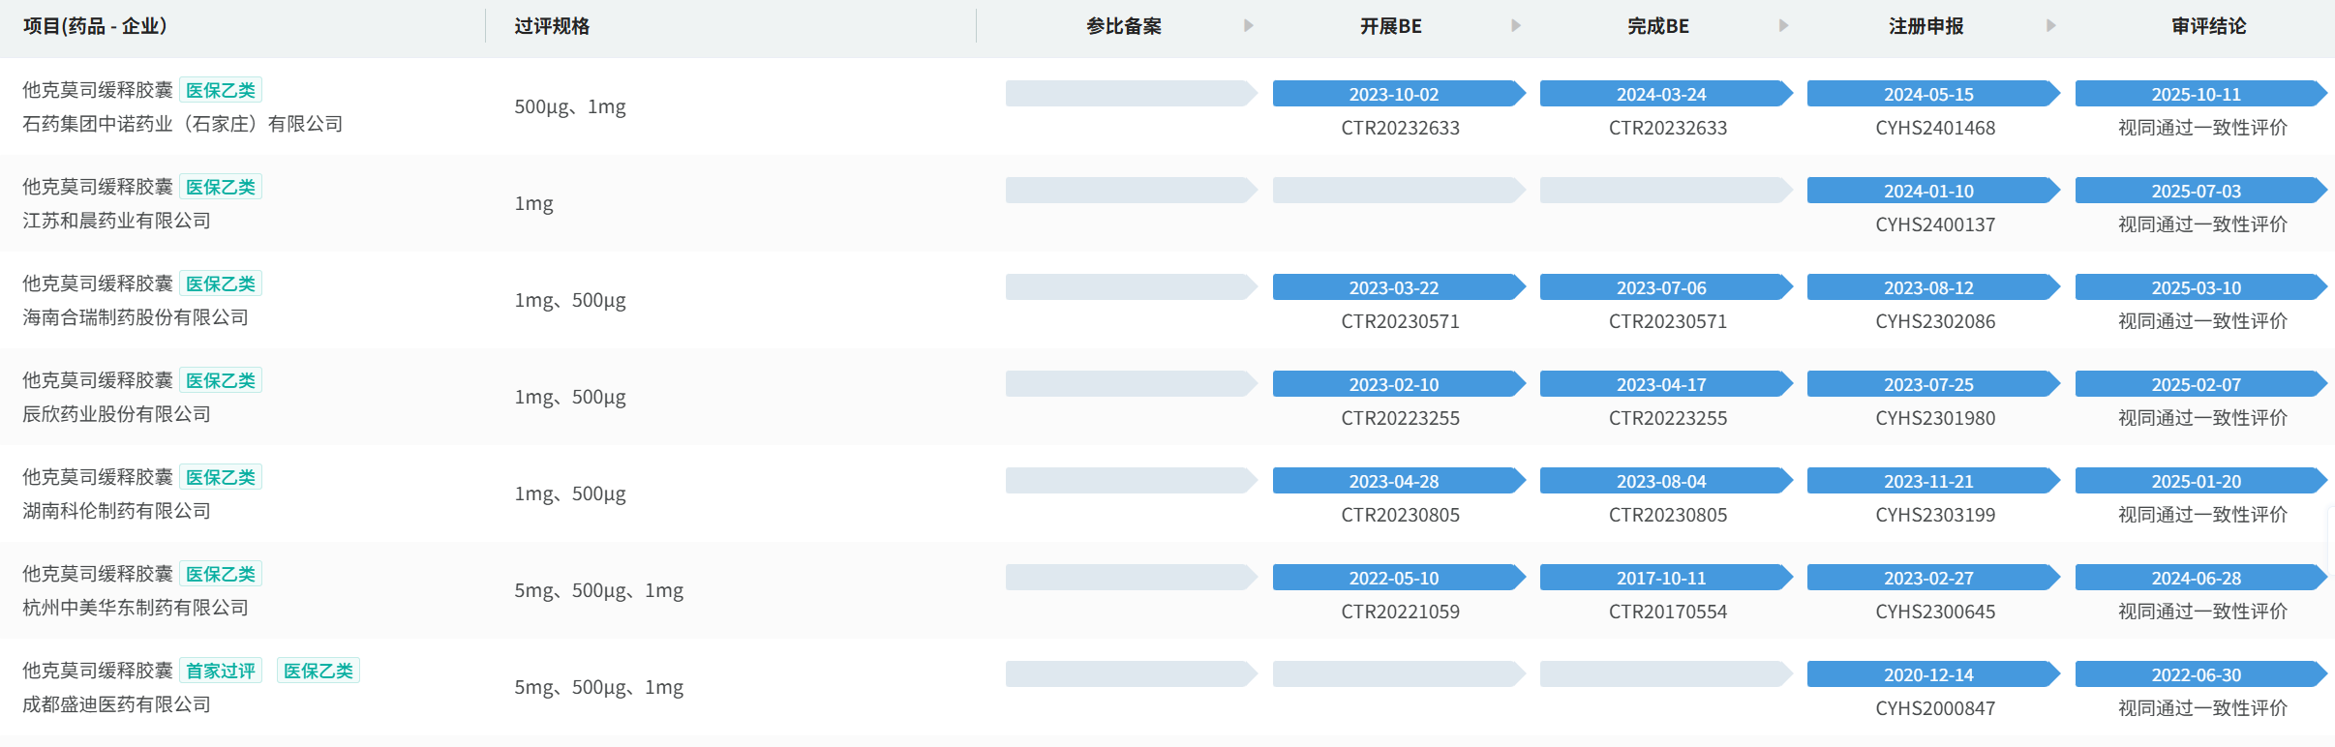Click 海南合瑞制药股份有限公司 company name
This screenshot has width=2335, height=747.
(136, 317)
